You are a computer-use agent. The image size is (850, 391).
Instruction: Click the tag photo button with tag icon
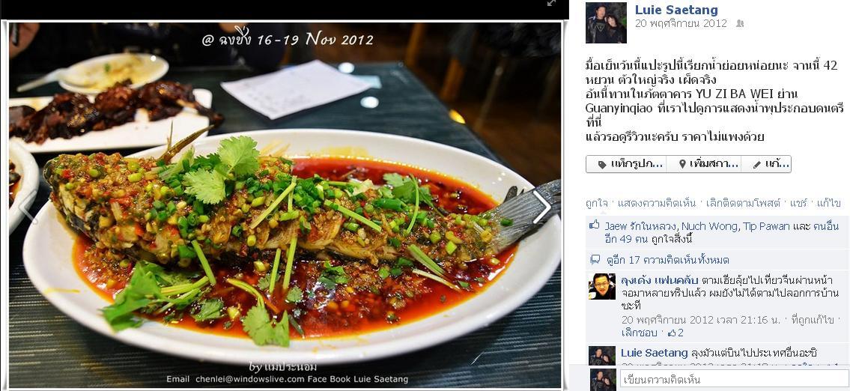[x=625, y=164]
